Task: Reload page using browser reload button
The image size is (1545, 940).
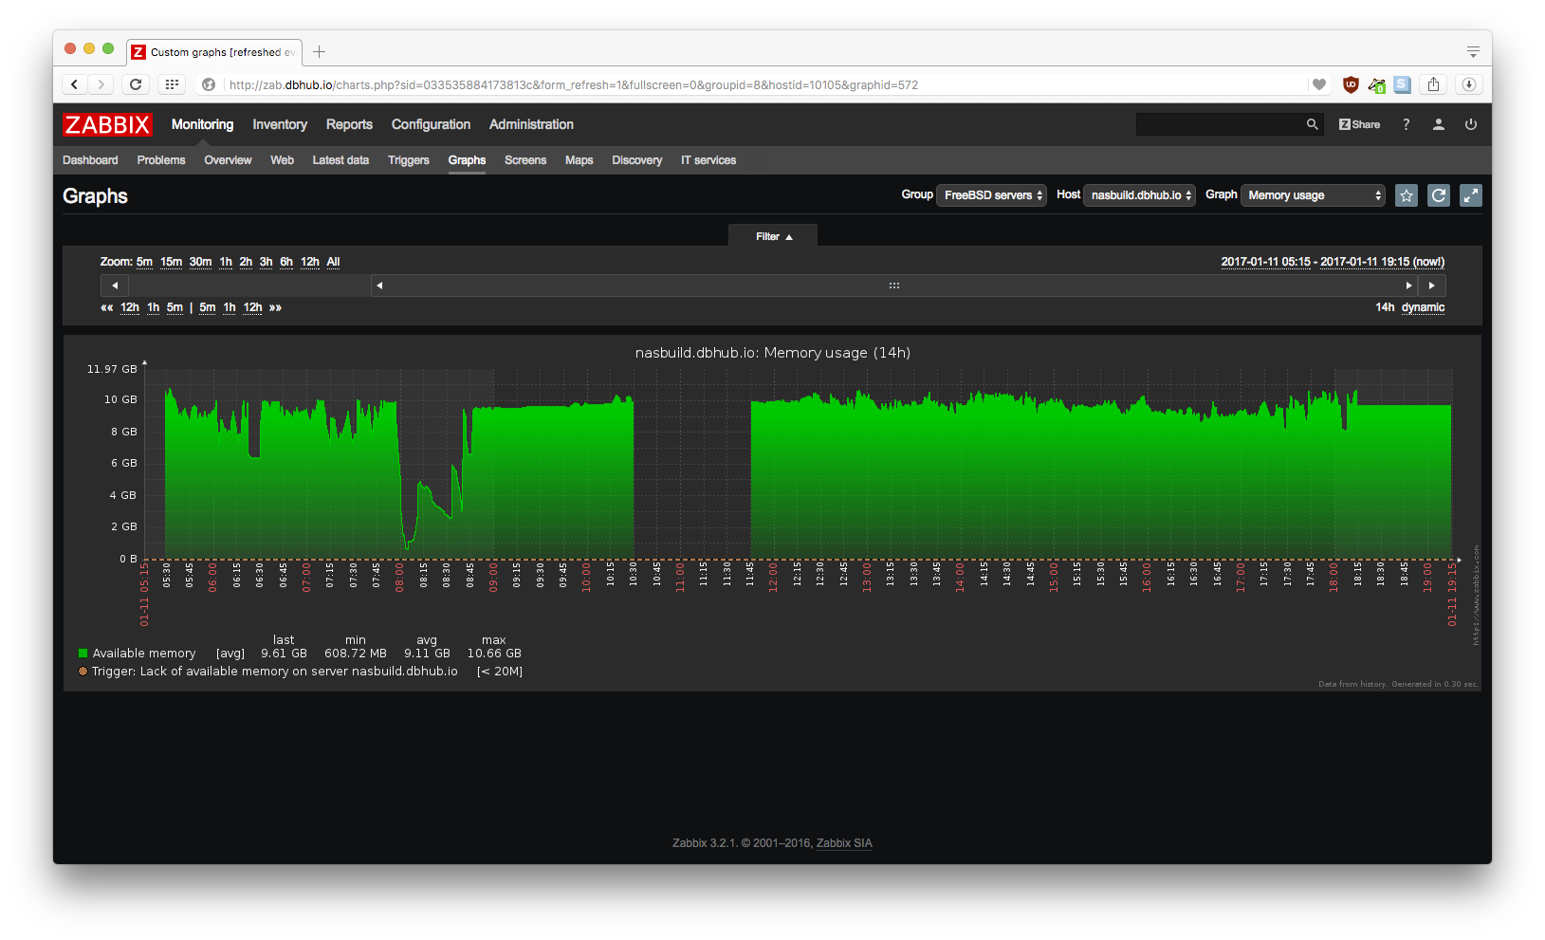Action: [x=136, y=84]
